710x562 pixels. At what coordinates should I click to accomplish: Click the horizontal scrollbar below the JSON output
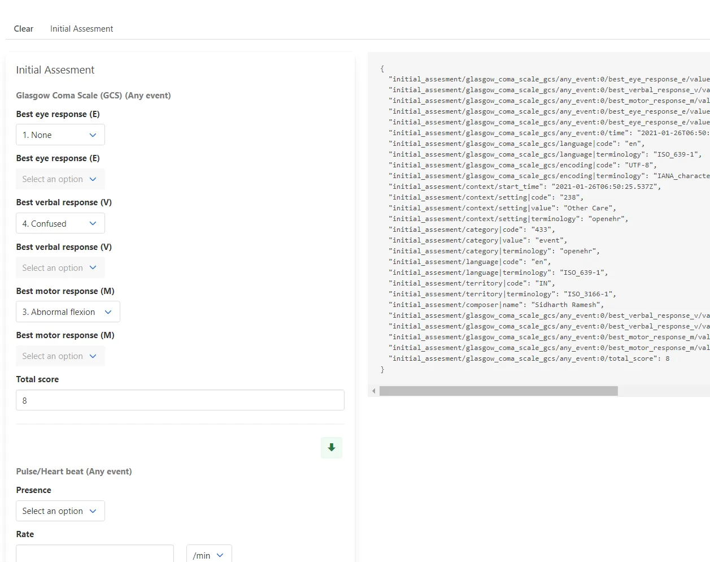pos(497,391)
